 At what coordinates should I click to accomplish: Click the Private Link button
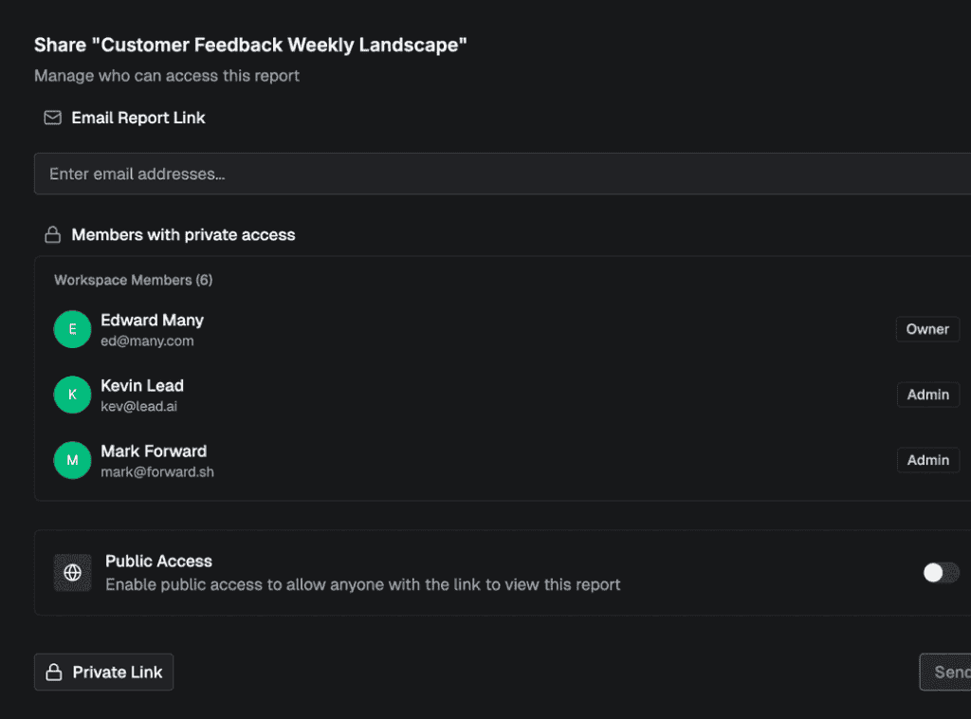[104, 672]
